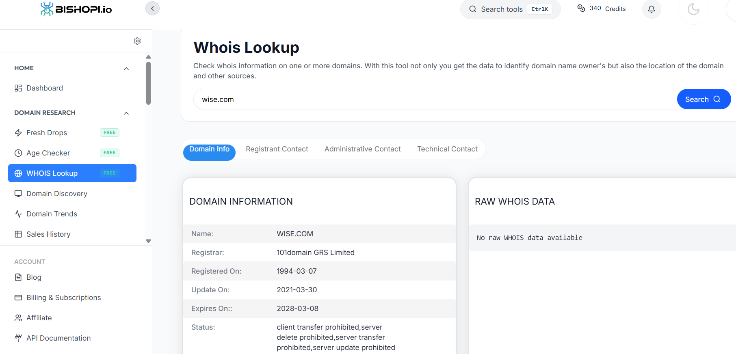This screenshot has height=354, width=736.
Task: Open sidebar settings gear icon
Action: click(137, 41)
